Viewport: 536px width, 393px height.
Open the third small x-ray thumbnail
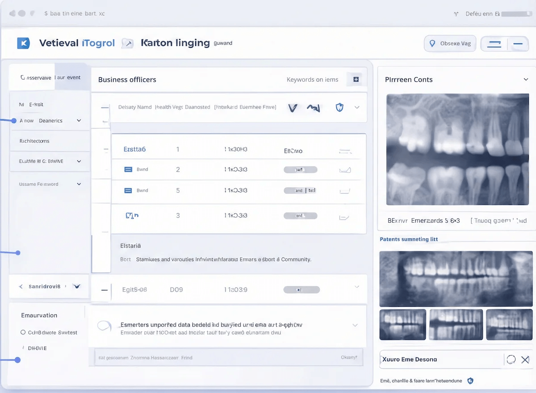click(509, 325)
